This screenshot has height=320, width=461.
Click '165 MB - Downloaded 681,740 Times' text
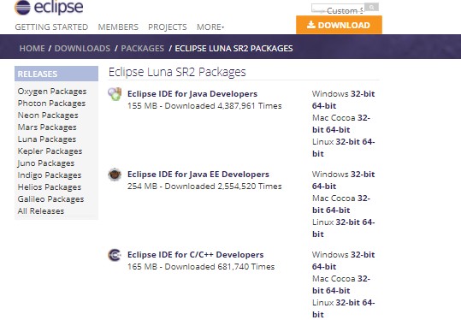pyautogui.click(x=201, y=267)
